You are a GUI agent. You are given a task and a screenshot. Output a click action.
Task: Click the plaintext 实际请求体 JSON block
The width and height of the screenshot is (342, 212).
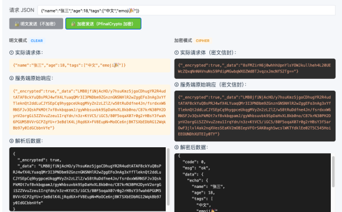point(90,65)
